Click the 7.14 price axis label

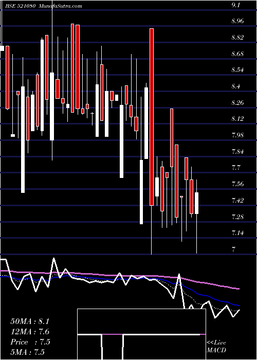tap(237, 233)
